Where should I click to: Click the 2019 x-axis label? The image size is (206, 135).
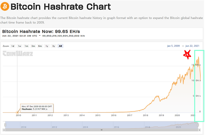click(x=162, y=115)
